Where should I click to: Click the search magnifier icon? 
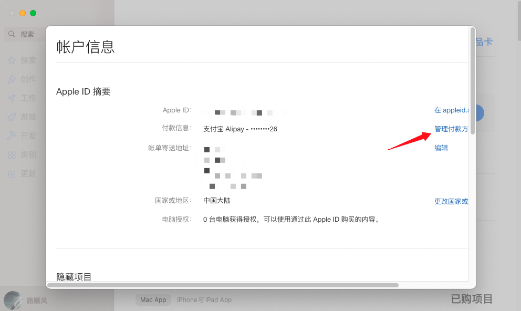click(12, 34)
